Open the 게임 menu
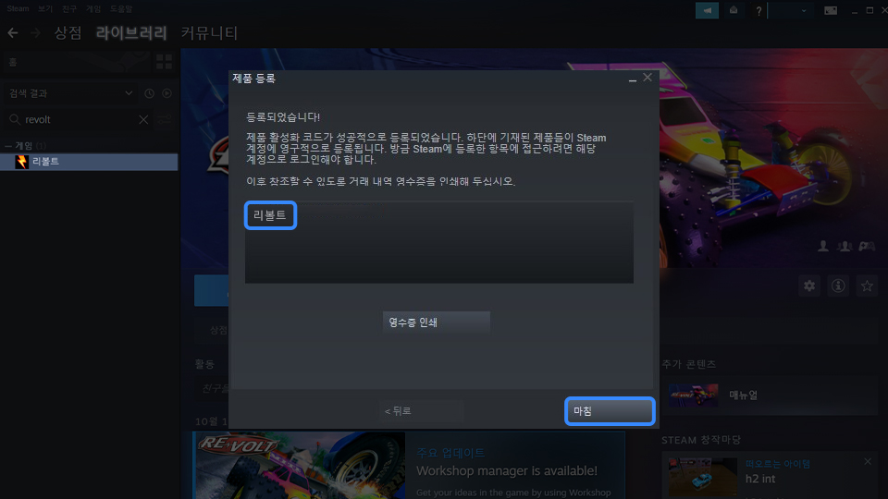This screenshot has width=888, height=499. 92,8
